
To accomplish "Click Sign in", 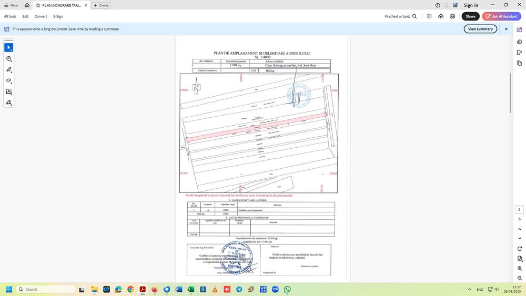I will (x=471, y=5).
